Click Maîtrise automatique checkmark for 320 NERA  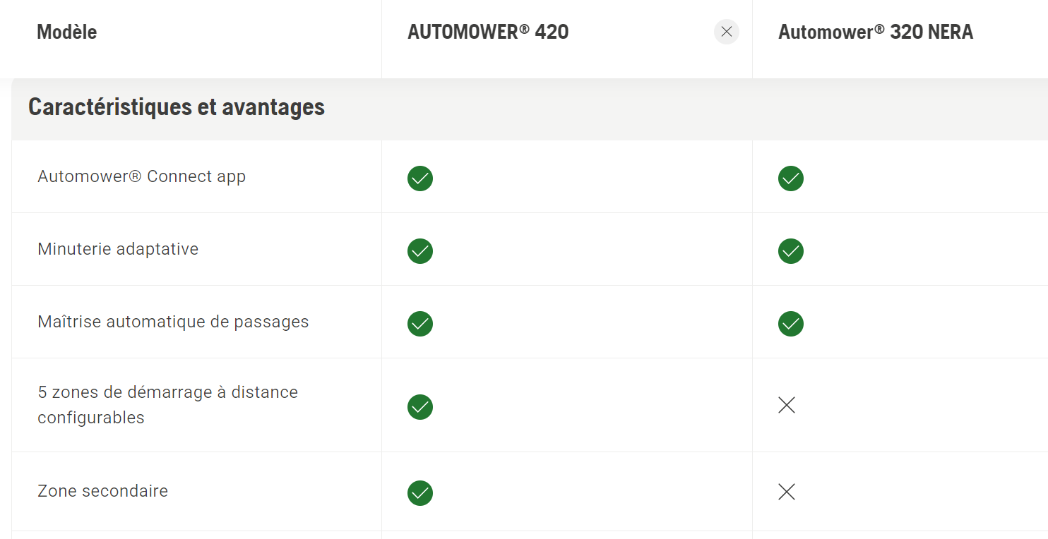point(791,324)
